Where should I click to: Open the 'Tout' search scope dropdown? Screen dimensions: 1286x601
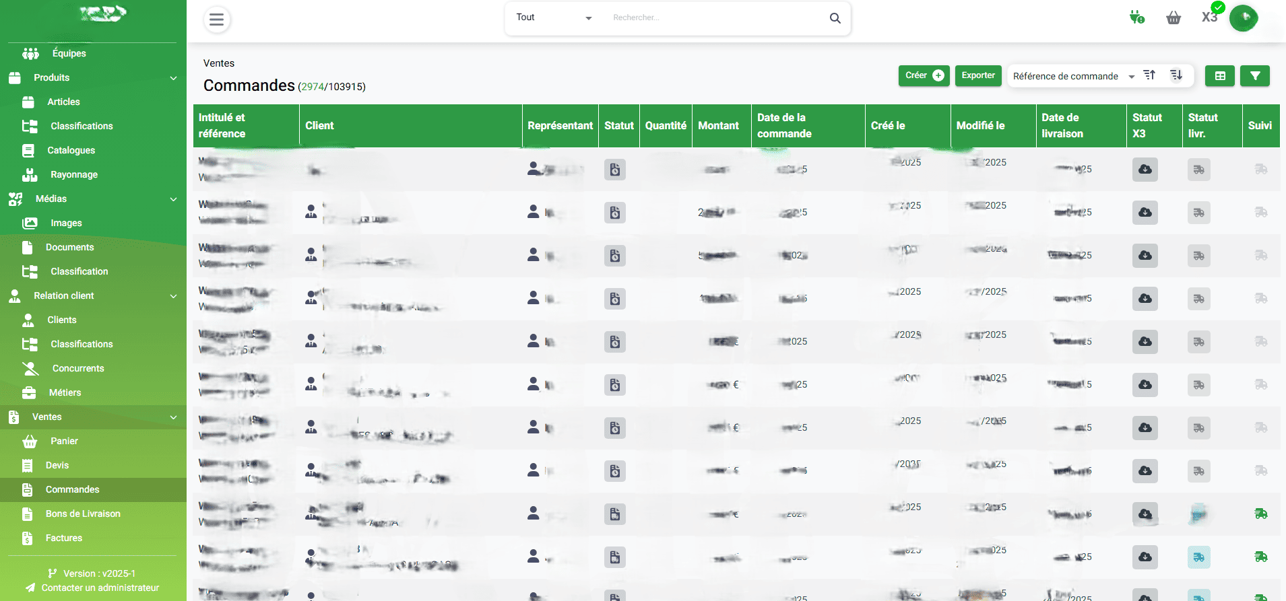pos(554,17)
